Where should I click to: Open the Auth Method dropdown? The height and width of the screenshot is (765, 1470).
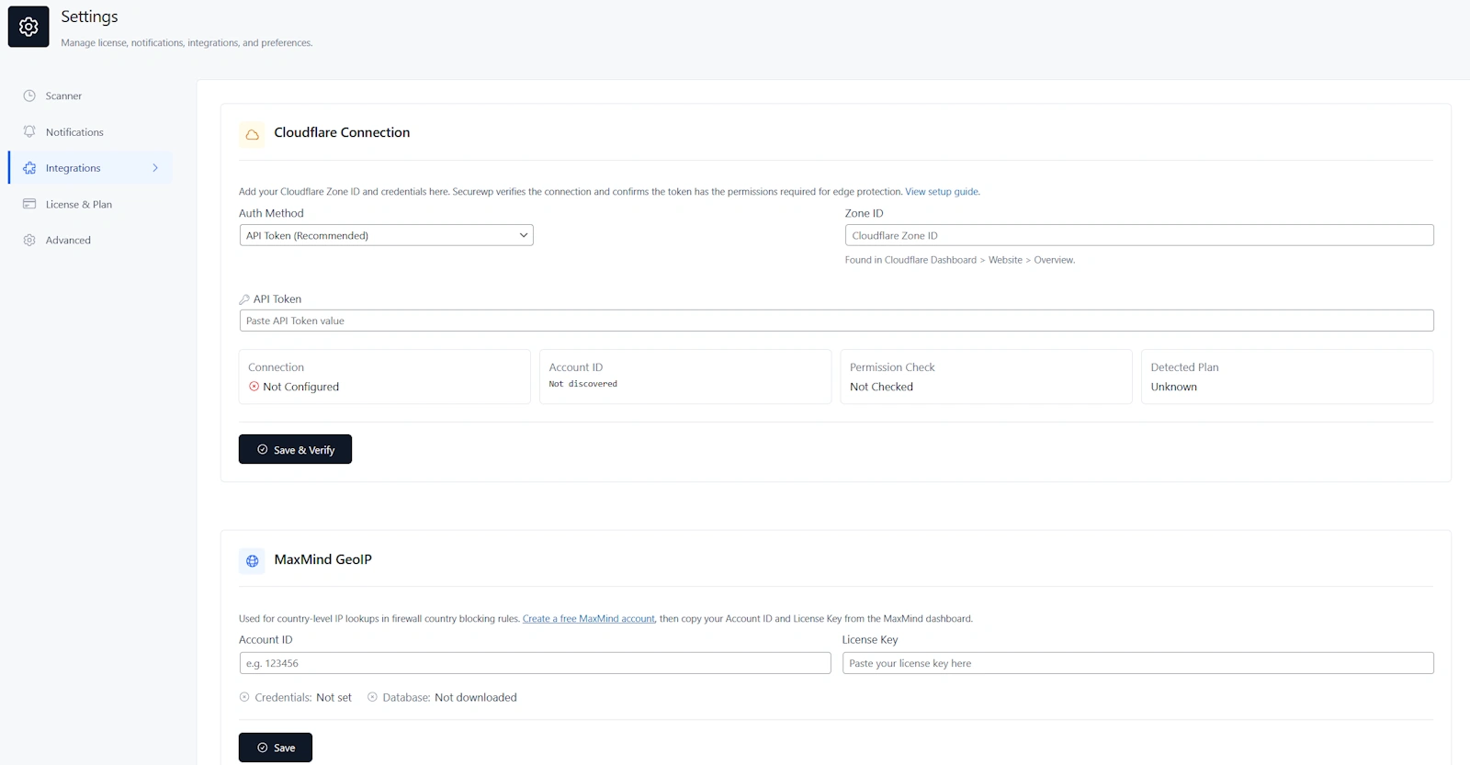pos(386,235)
